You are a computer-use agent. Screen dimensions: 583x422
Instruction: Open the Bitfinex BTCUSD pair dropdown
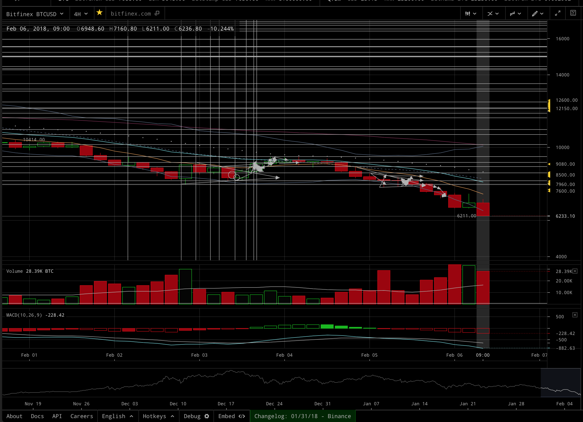tap(35, 14)
